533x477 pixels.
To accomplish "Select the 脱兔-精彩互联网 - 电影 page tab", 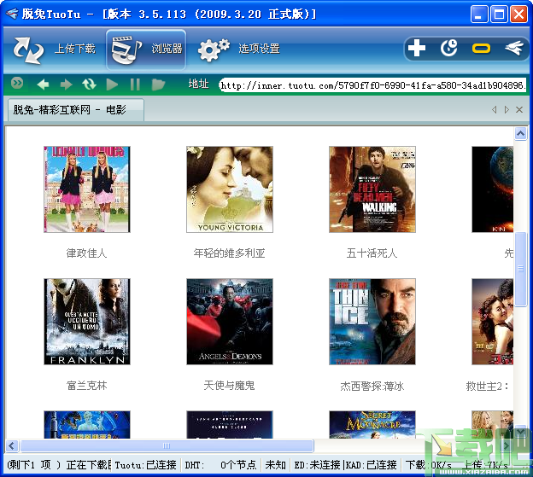I will coord(74,110).
